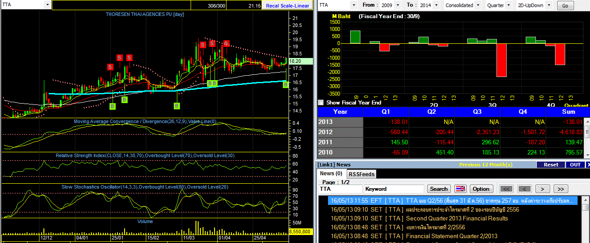Open the Consolidated statement type dropdown
This screenshot has width=590, height=243.
pyautogui.click(x=477, y=5)
